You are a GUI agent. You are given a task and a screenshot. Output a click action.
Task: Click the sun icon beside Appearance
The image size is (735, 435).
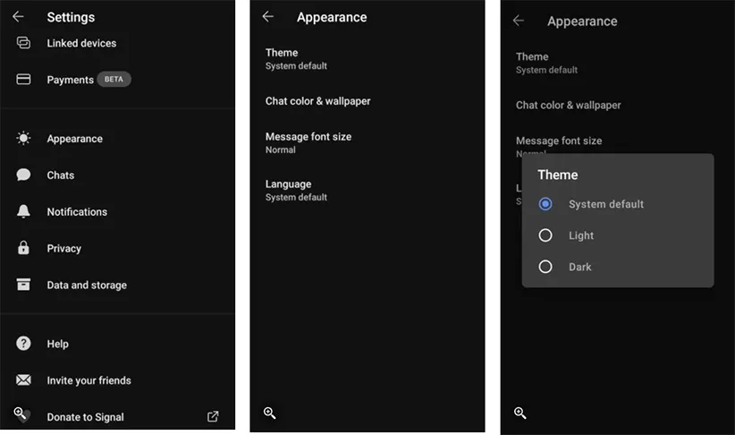pyautogui.click(x=24, y=139)
